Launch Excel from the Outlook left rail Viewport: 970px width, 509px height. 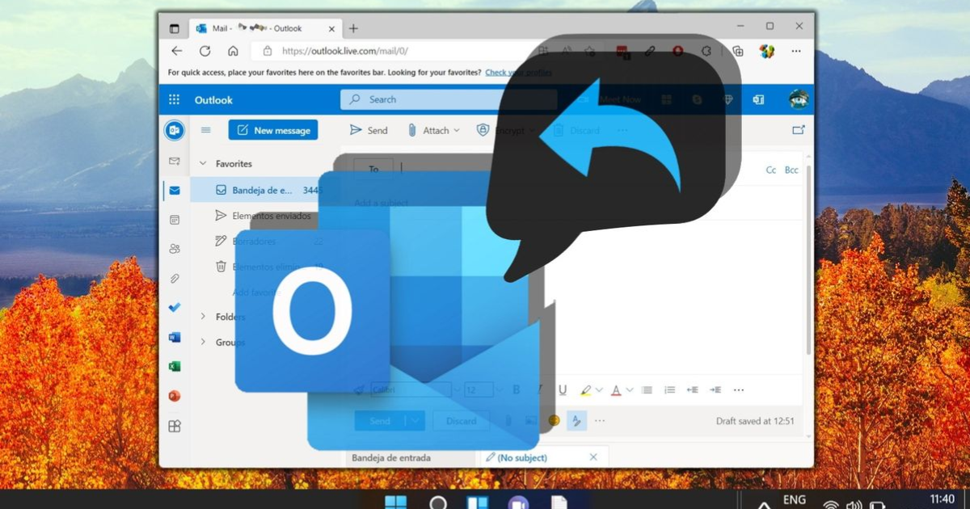pyautogui.click(x=174, y=366)
